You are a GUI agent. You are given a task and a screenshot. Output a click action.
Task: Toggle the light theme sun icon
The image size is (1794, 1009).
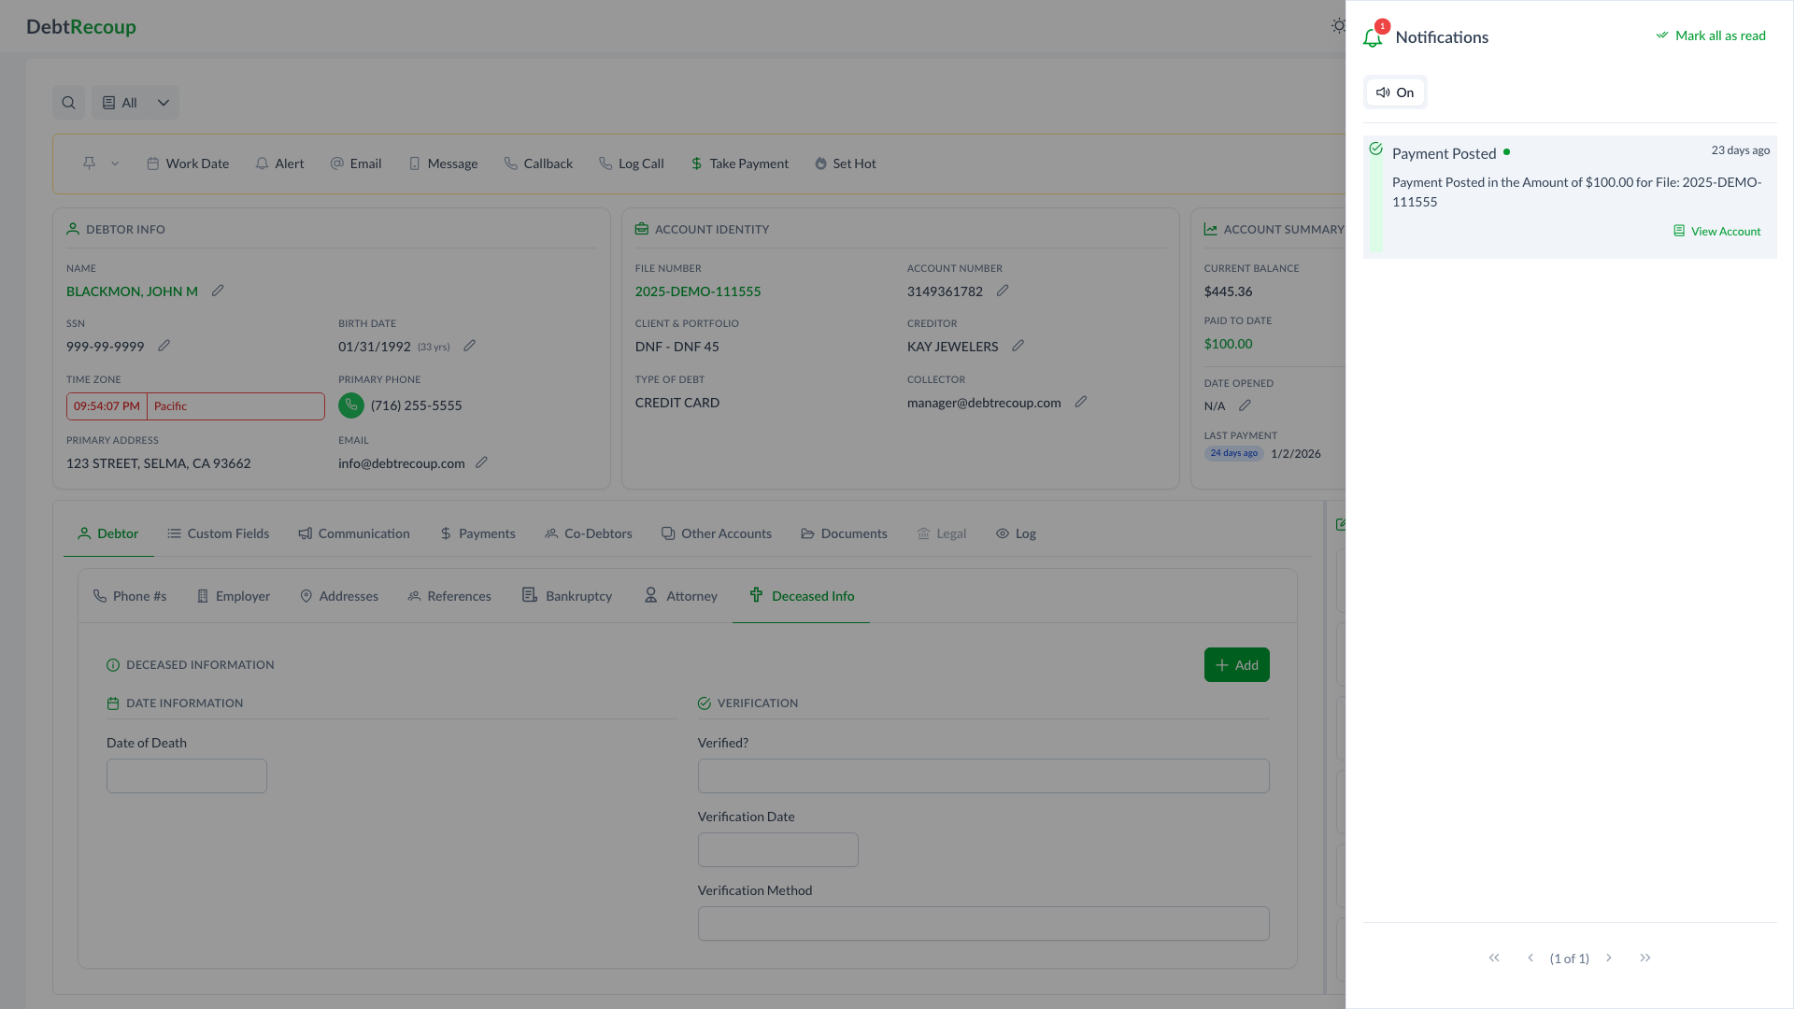tap(1338, 26)
